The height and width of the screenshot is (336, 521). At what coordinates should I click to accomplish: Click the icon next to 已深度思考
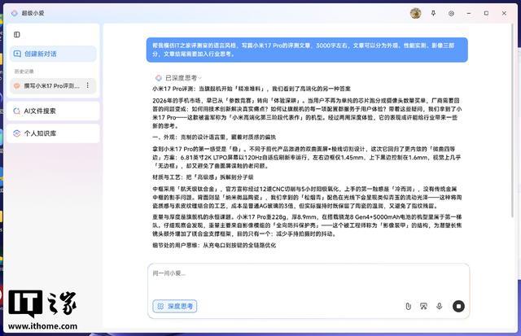click(159, 78)
